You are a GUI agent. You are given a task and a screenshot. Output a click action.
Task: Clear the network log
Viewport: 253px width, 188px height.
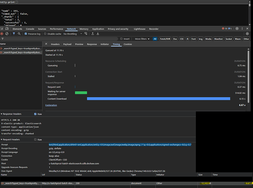pyautogui.click(x=7, y=33)
